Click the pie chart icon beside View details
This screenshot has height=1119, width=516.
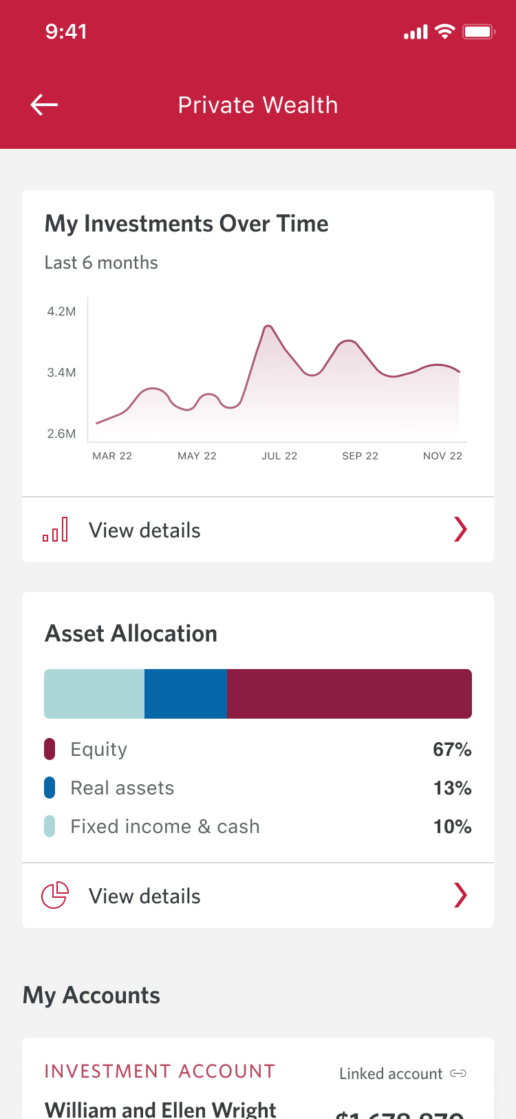point(55,895)
